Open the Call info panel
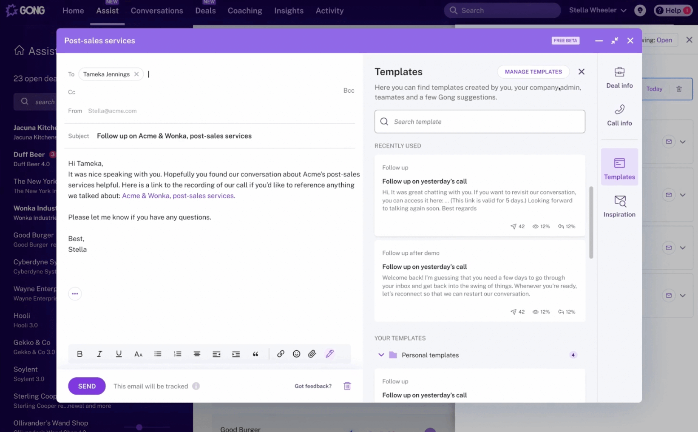The height and width of the screenshot is (432, 698). click(619, 115)
